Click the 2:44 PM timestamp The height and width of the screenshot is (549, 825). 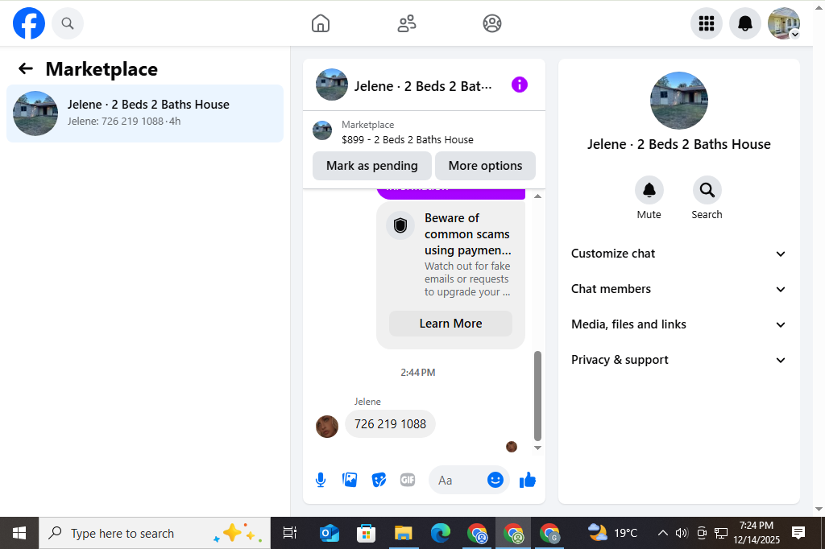418,373
